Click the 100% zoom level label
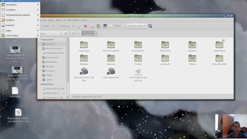This screenshot has width=247, height=139. coord(117,26)
